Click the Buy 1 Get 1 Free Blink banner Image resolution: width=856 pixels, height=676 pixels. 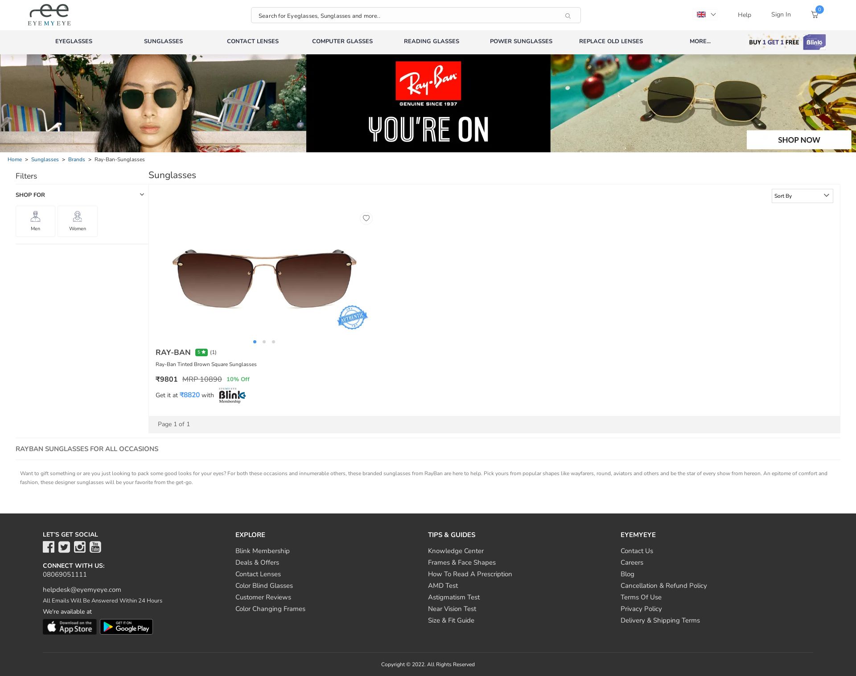[x=787, y=42]
